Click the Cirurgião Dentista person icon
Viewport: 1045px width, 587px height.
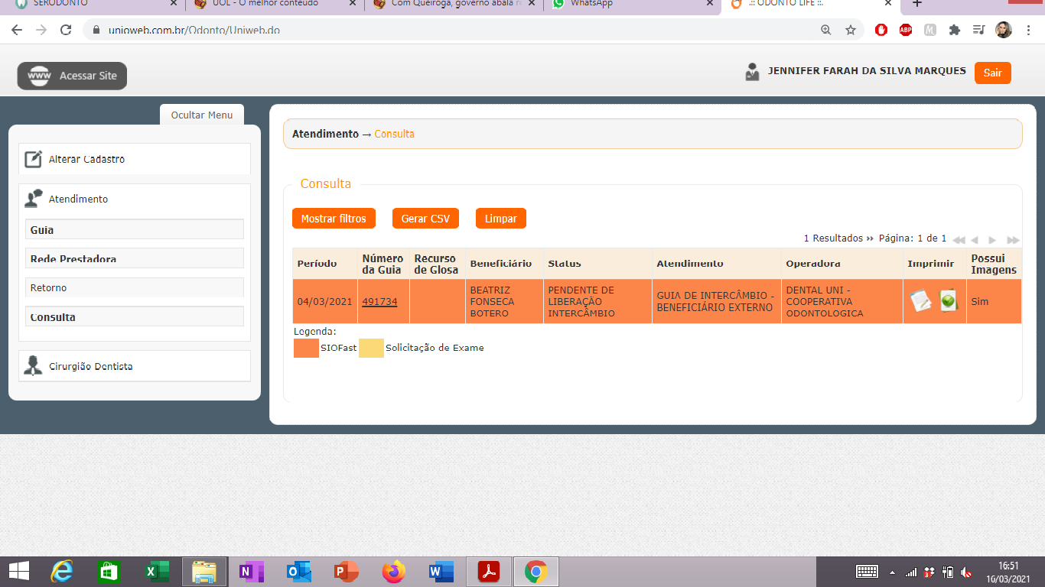click(x=33, y=365)
